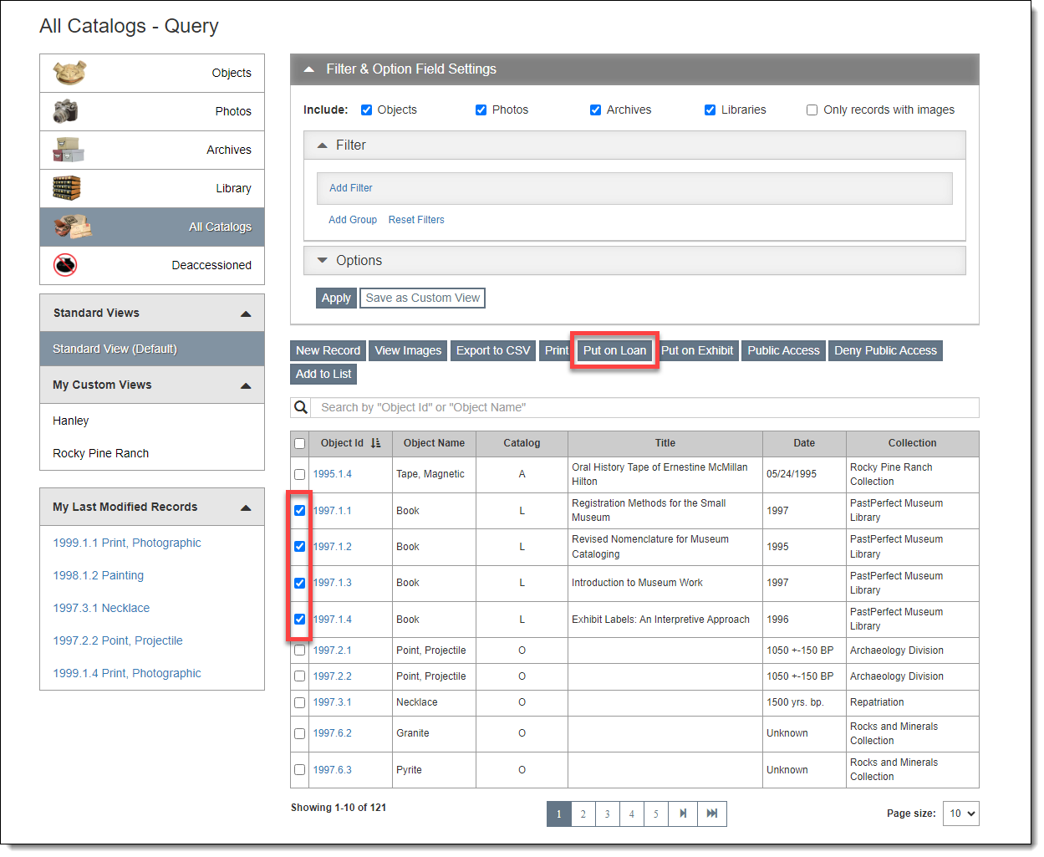Open the 1998.1.2 Painting record link
Screen dimensions: 1044x857
(x=99, y=575)
